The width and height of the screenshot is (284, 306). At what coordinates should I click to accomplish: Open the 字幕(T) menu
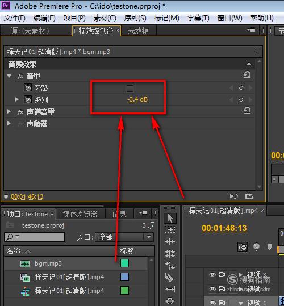(198, 18)
